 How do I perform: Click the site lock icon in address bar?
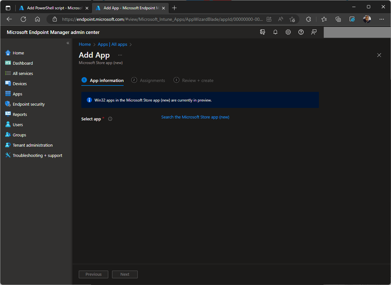click(54, 19)
